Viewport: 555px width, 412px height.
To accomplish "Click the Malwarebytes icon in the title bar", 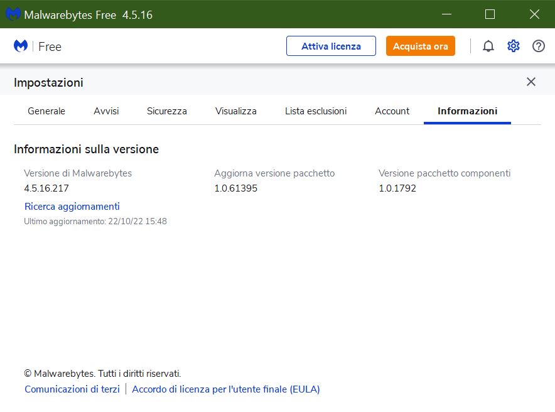I will pos(13,14).
